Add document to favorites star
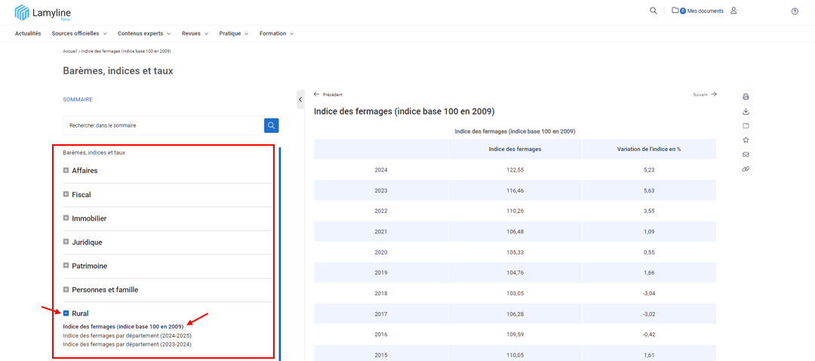 tap(746, 140)
